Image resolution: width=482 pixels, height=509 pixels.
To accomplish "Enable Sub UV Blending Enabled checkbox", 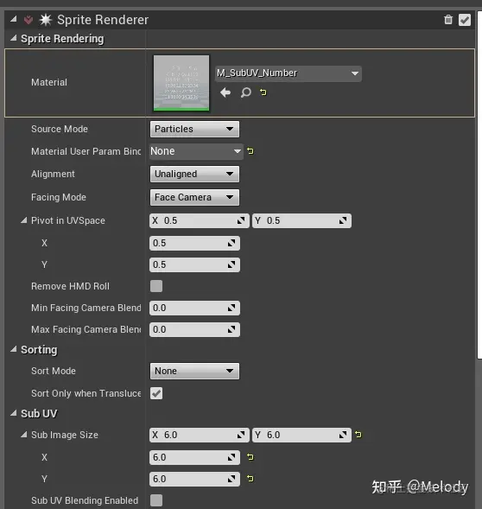I will click(x=156, y=500).
